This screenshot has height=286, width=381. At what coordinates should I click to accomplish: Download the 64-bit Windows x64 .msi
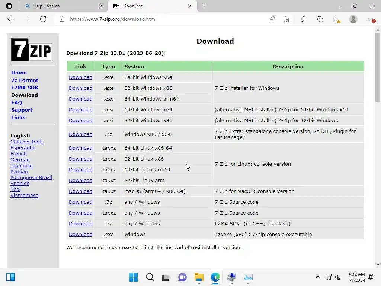point(80,110)
